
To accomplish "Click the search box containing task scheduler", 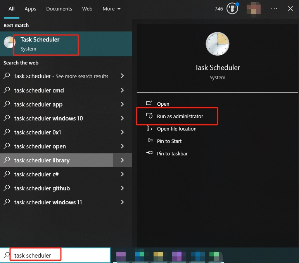I will [55, 255].
